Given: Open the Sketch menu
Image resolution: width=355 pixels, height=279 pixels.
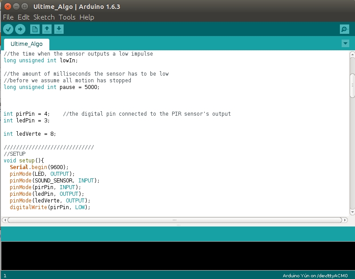Looking at the screenshot, I should click(x=44, y=17).
